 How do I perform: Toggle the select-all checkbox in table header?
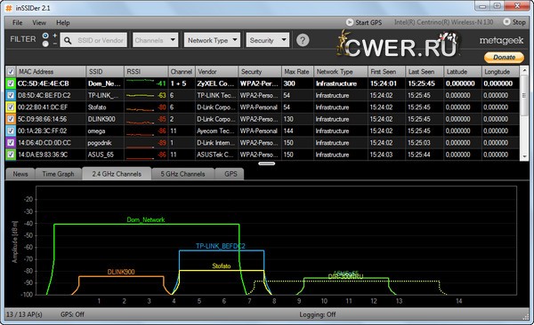point(11,72)
